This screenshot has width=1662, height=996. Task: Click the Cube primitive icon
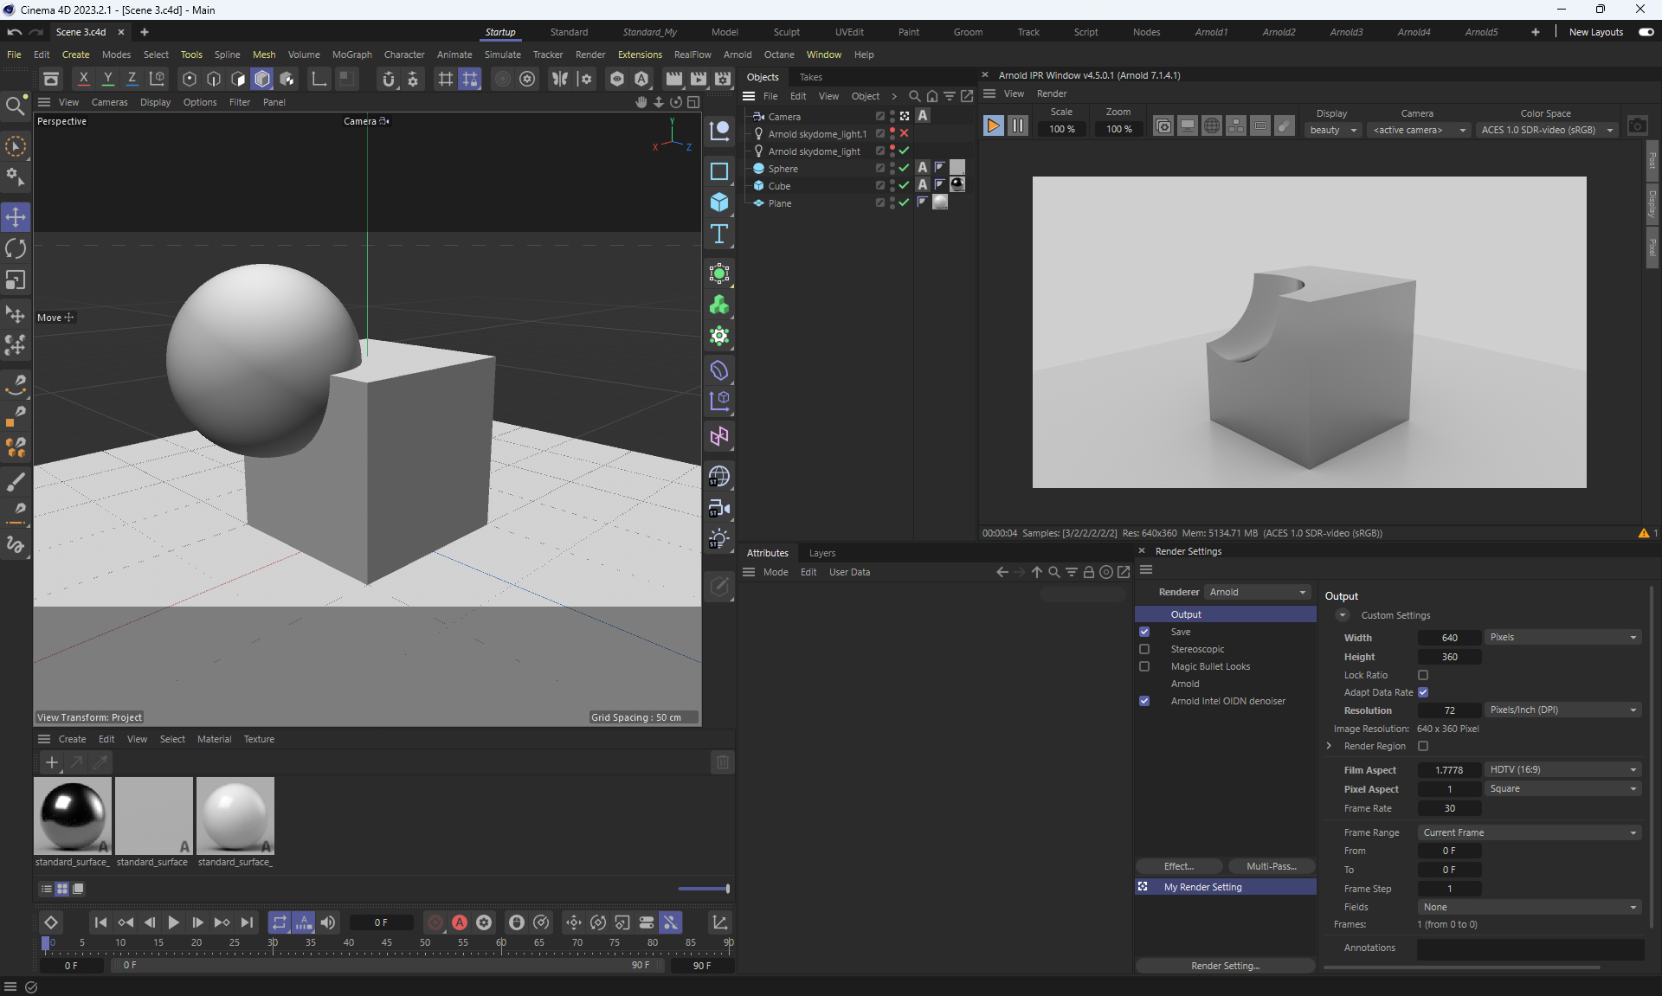coord(719,202)
